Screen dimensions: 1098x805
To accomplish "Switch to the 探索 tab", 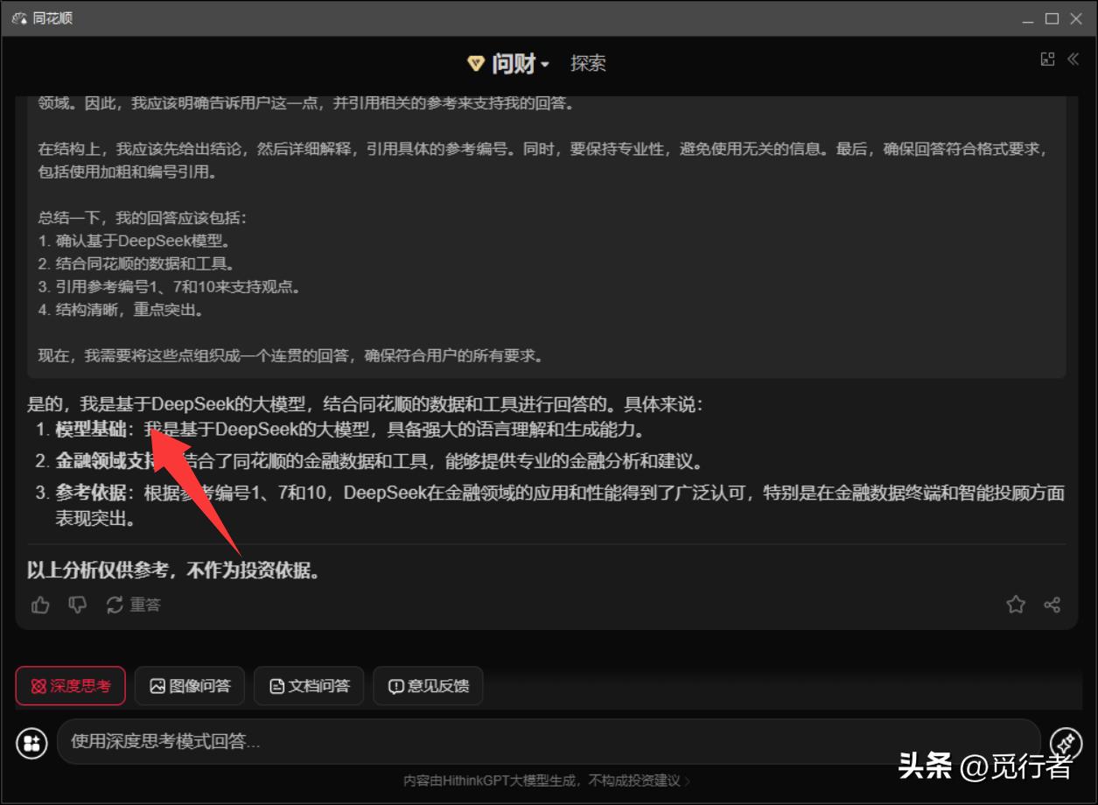I will [588, 64].
